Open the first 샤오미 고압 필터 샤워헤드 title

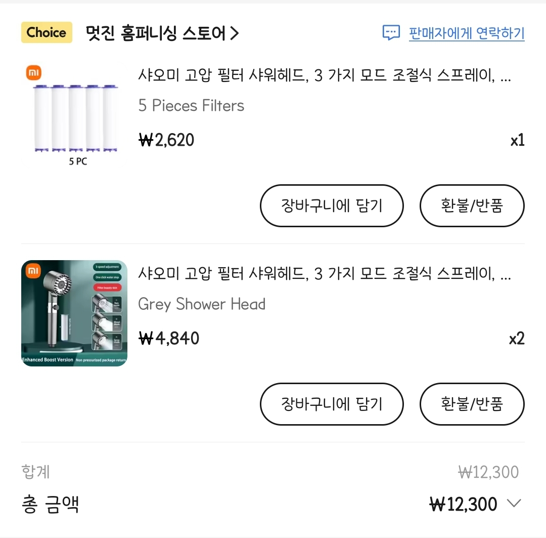pos(324,76)
